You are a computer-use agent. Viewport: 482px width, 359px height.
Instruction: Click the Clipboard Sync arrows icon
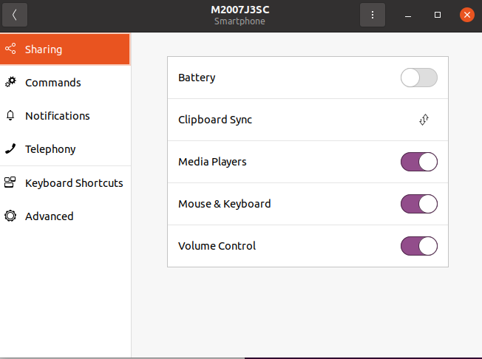point(424,120)
